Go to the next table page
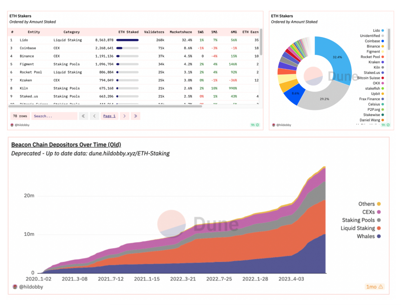 point(124,116)
